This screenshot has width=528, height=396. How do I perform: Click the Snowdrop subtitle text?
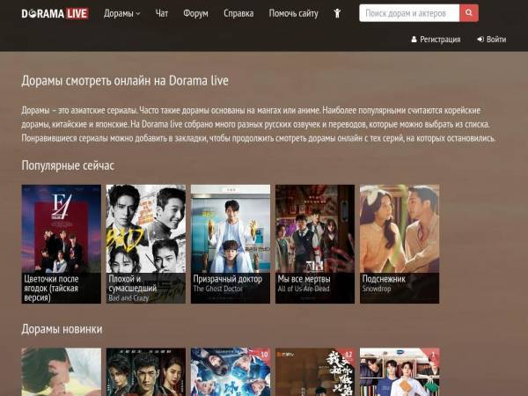[x=377, y=289]
